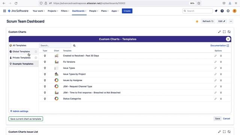The width and height of the screenshot is (240, 135).
Task: Expand the Plans dropdown
Action: 105,11
